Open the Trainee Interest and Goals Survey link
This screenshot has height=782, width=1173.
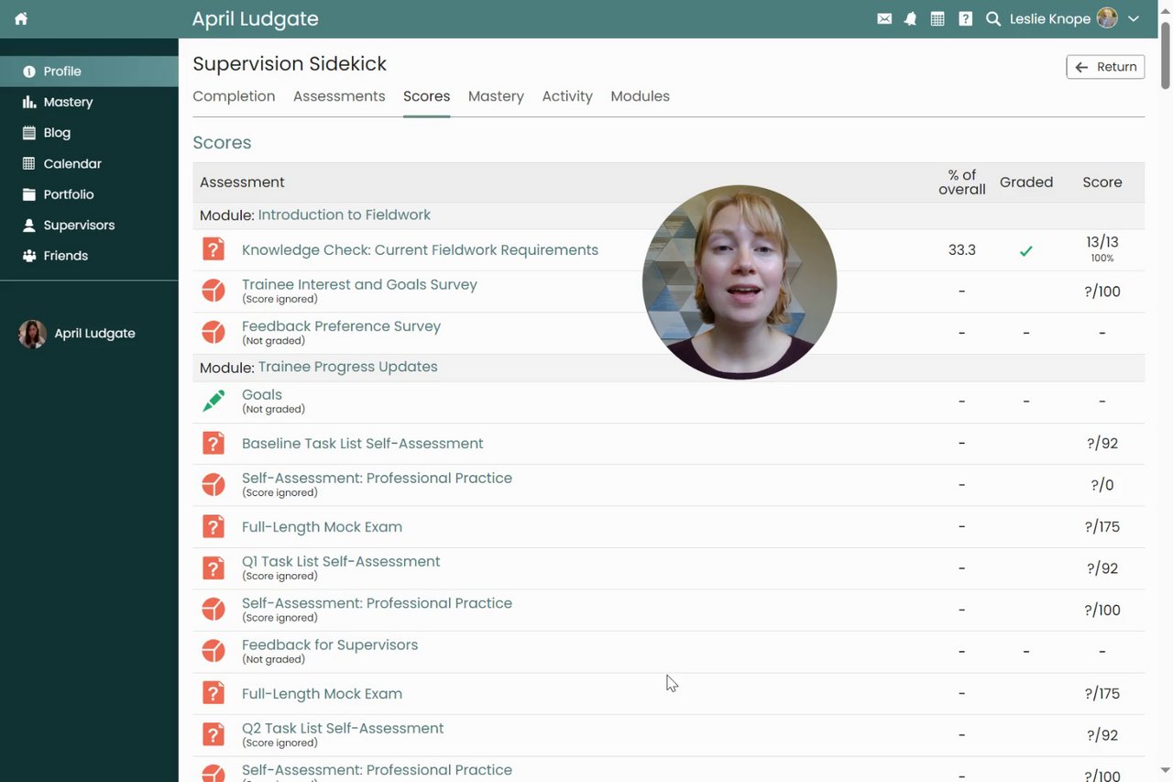pyautogui.click(x=359, y=285)
